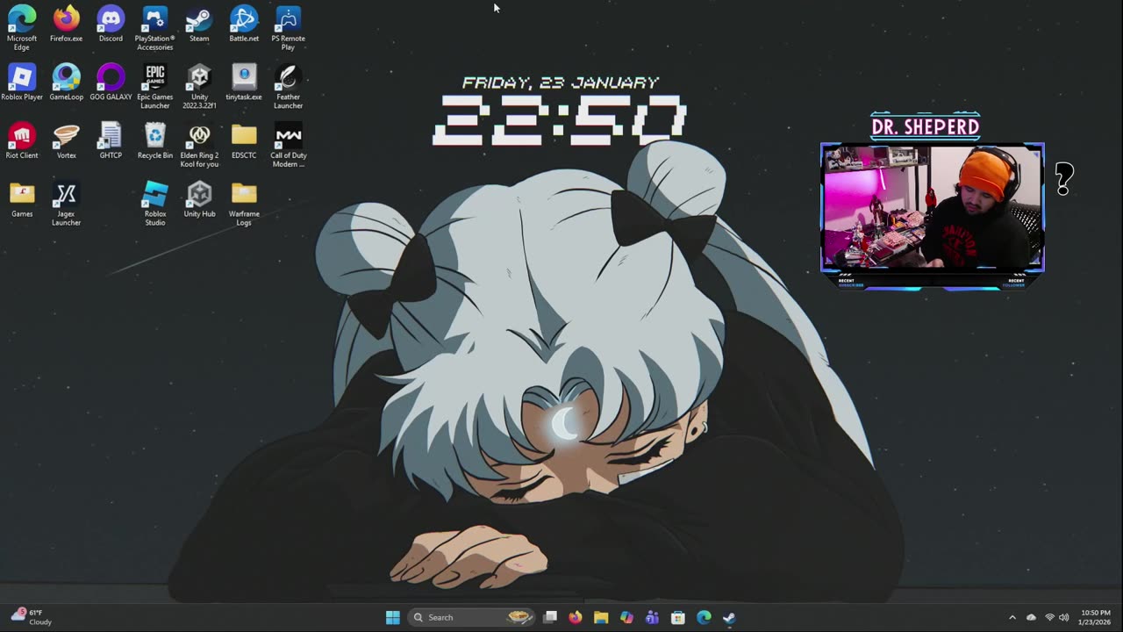Launch Copilot from the taskbar
The width and height of the screenshot is (1123, 632).
click(626, 617)
